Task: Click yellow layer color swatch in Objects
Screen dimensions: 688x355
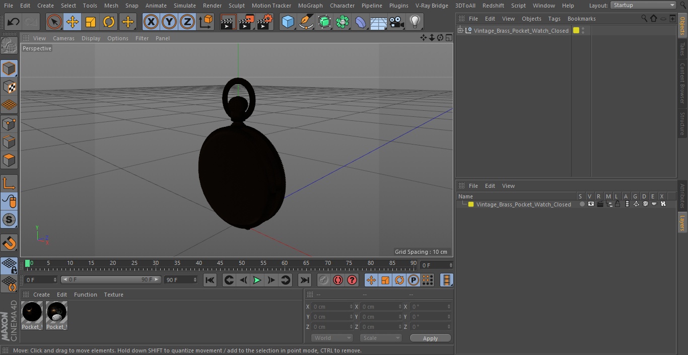Action: (x=576, y=31)
